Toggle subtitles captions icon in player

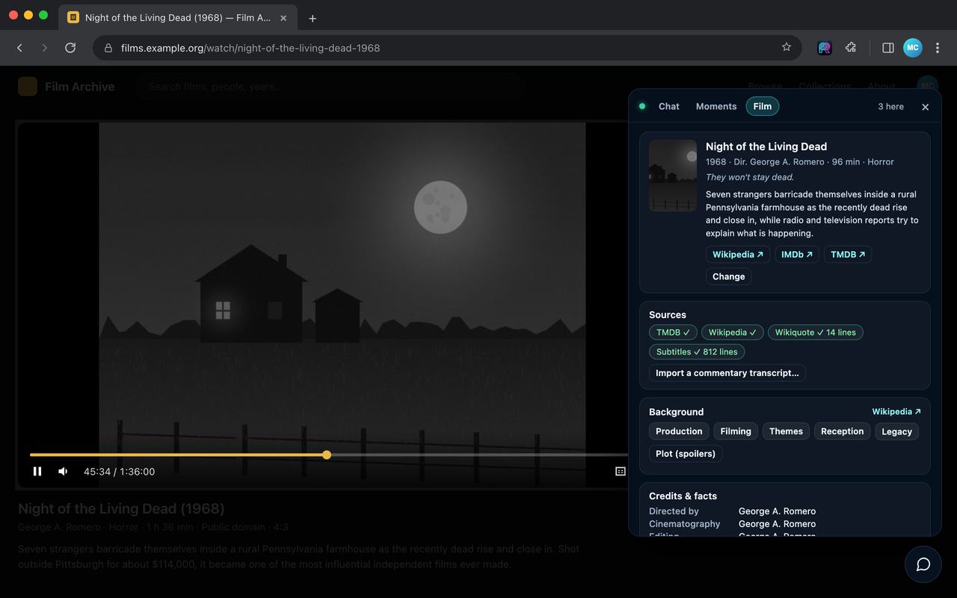tap(620, 472)
